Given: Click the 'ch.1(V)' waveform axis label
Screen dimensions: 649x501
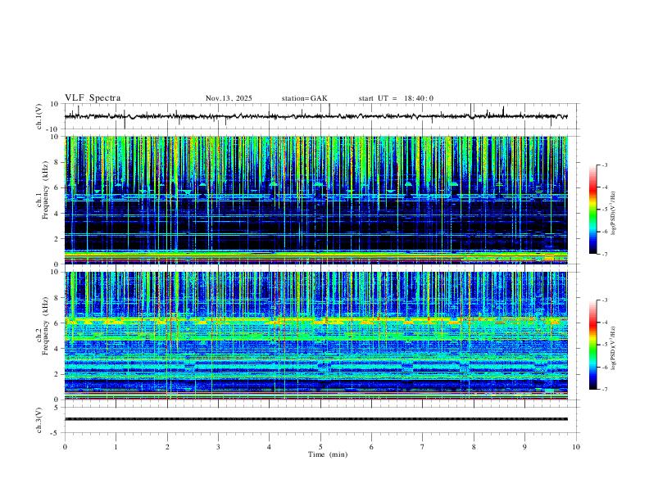Looking at the screenshot, I should pyautogui.click(x=39, y=116).
